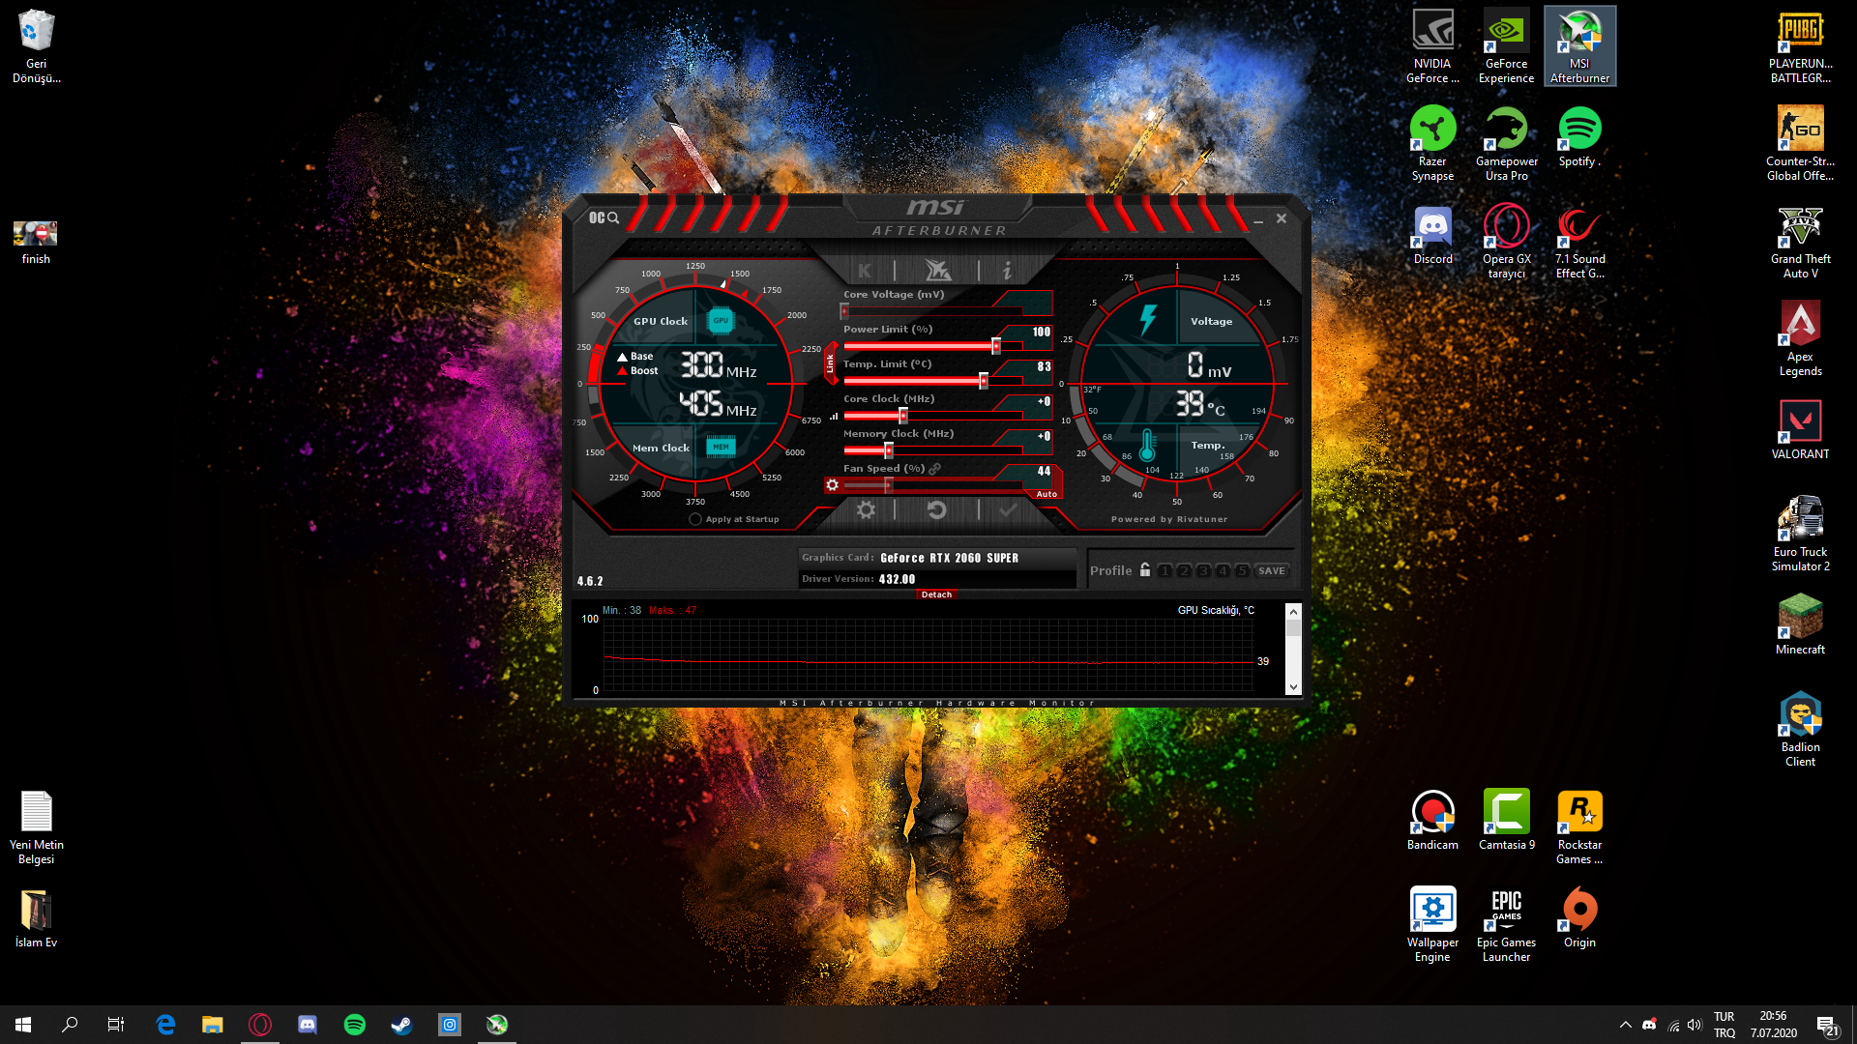This screenshot has width=1857, height=1044.
Task: Open the notification center with 21 badge
Action: tap(1827, 1026)
